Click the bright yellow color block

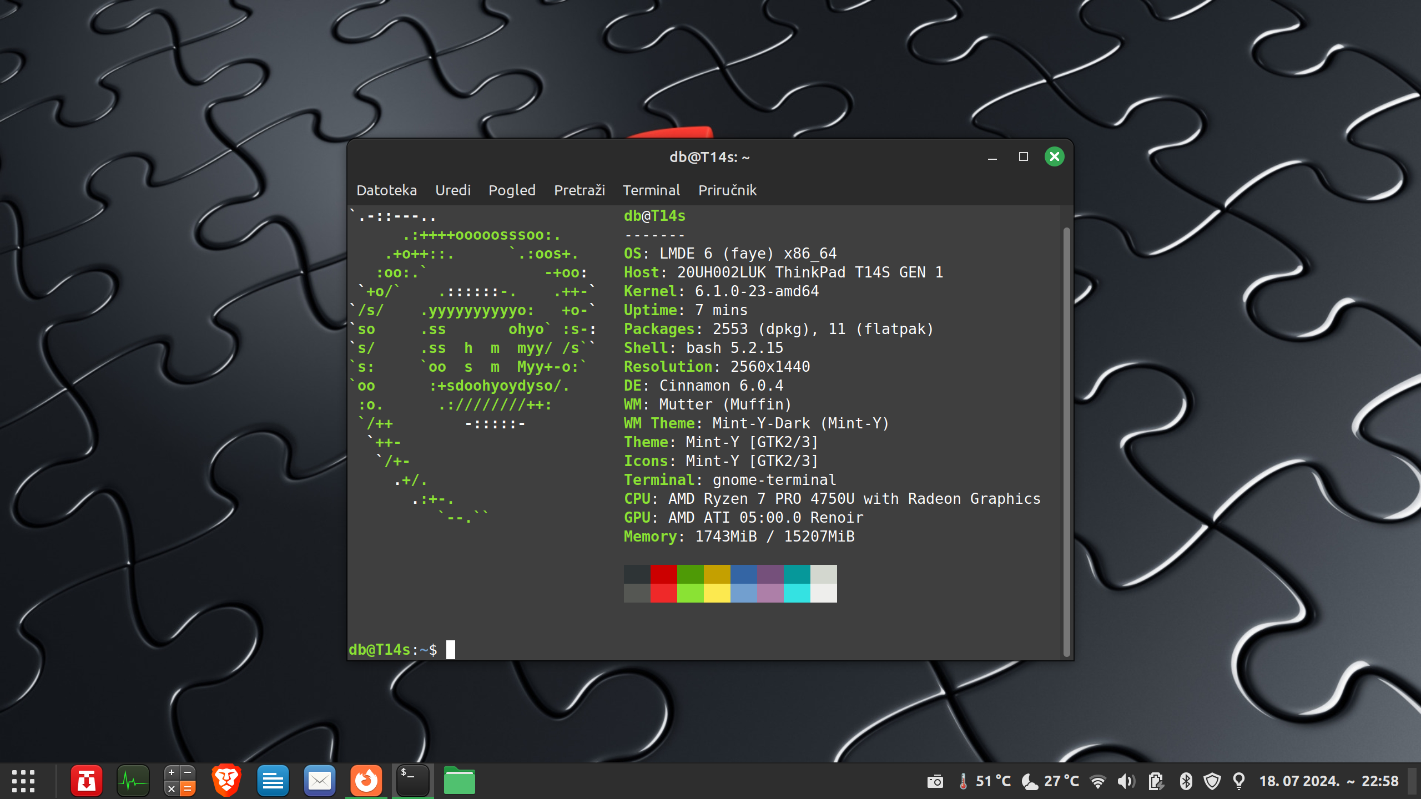pos(717,593)
